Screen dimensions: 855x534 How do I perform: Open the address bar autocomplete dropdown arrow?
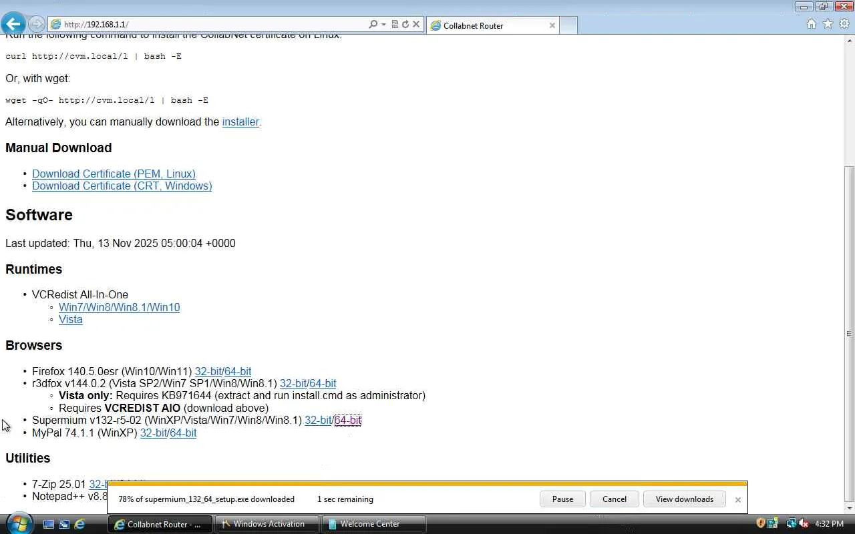[x=383, y=24]
